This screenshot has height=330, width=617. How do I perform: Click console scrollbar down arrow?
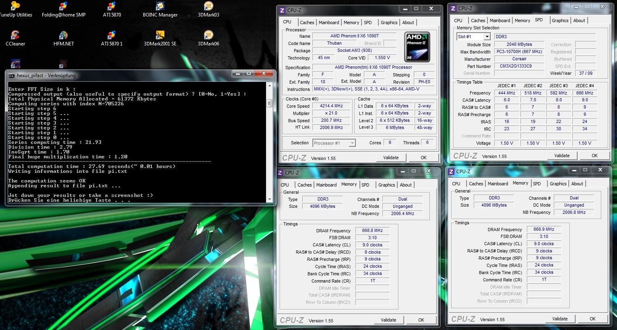click(270, 199)
